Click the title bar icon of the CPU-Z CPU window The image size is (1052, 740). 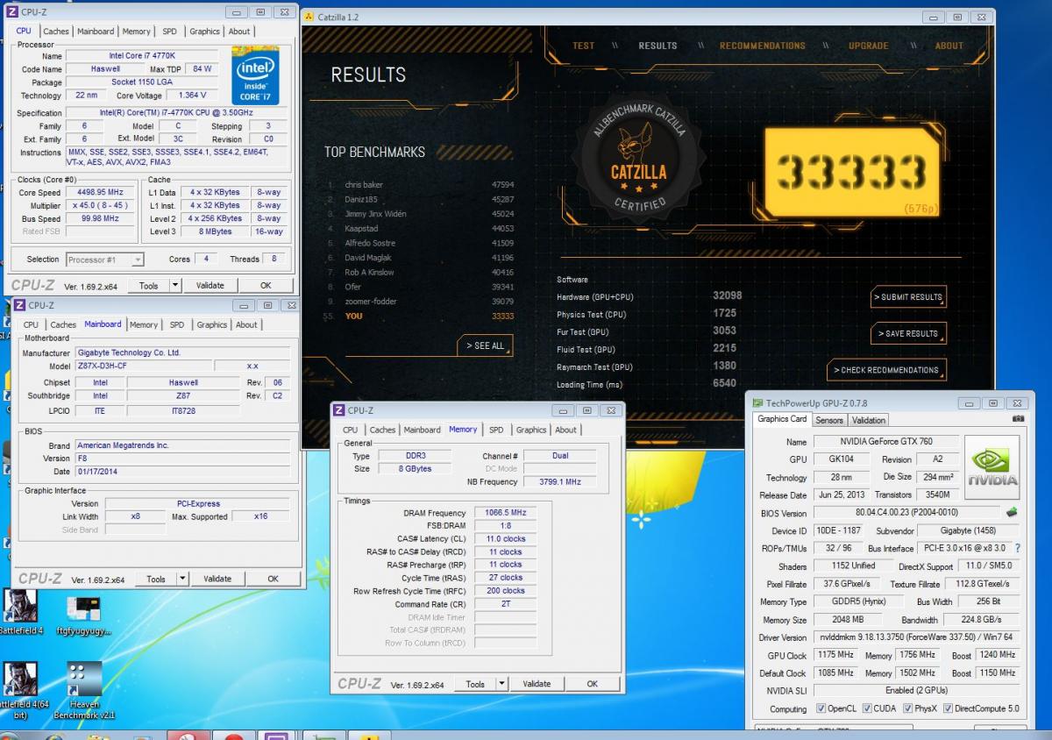point(12,12)
